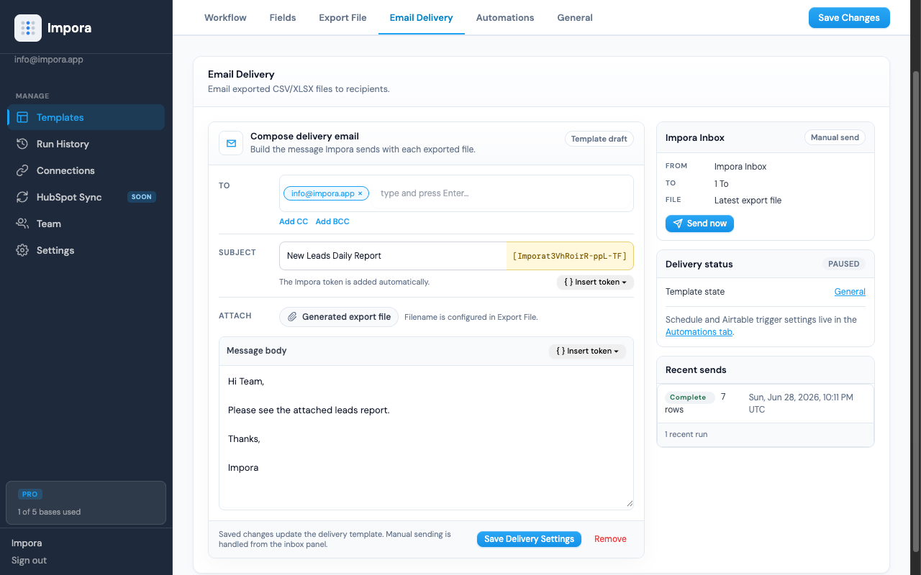Click the 'Sun, Jun 28, 2026, 10:11 PM UTC' timestamp
Image resolution: width=921 pixels, height=575 pixels.
click(801, 403)
